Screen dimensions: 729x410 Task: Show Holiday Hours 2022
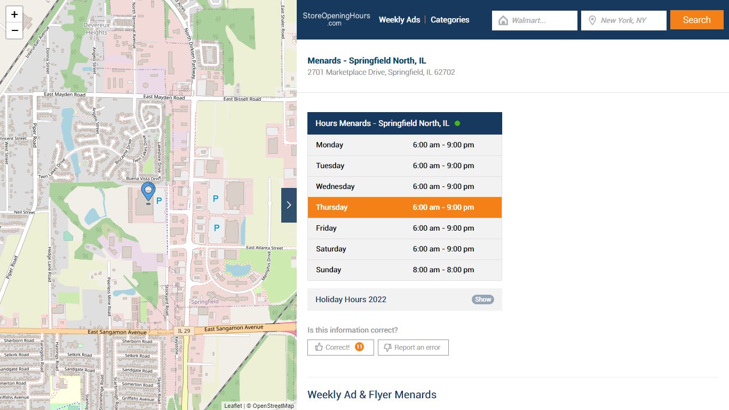coord(482,299)
